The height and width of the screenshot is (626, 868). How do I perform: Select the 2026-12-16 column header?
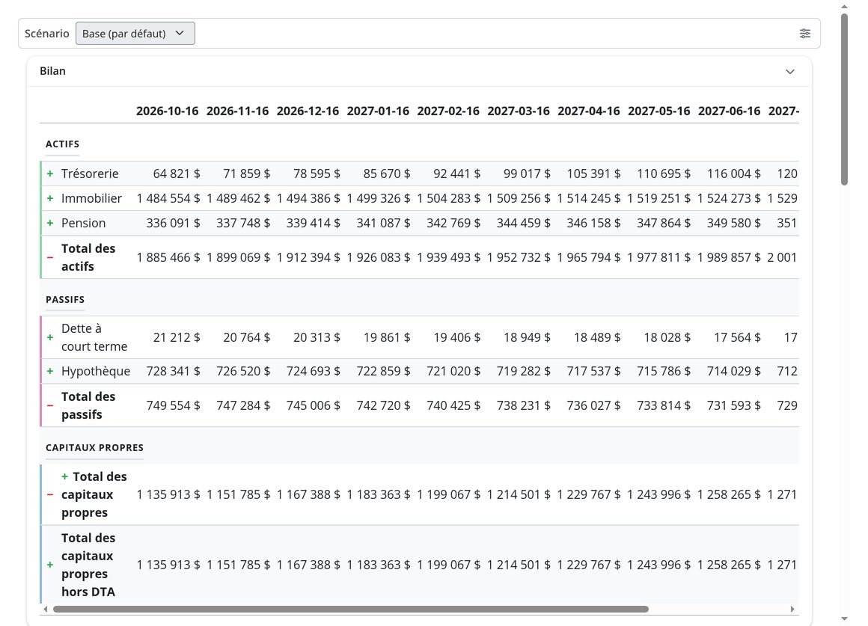pos(308,111)
